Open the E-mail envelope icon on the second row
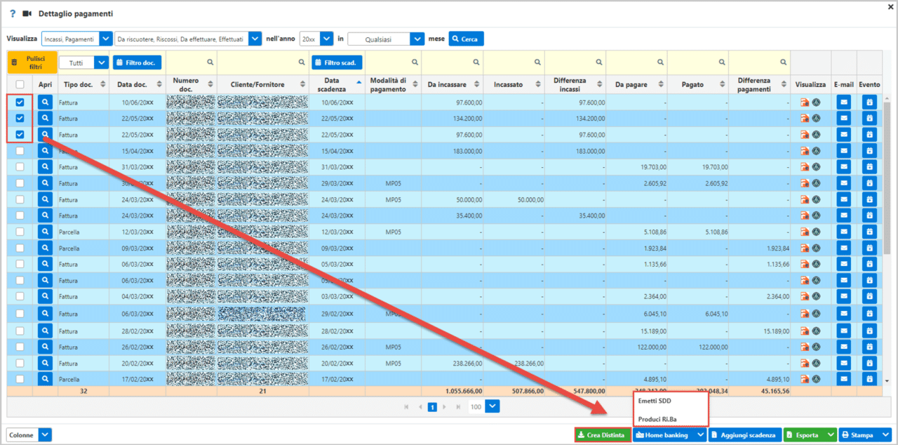The image size is (898, 445). point(843,118)
